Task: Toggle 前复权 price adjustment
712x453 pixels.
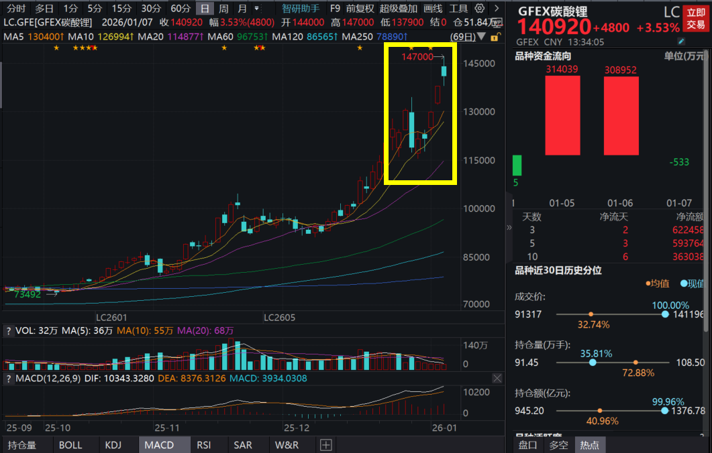Action: 360,9
